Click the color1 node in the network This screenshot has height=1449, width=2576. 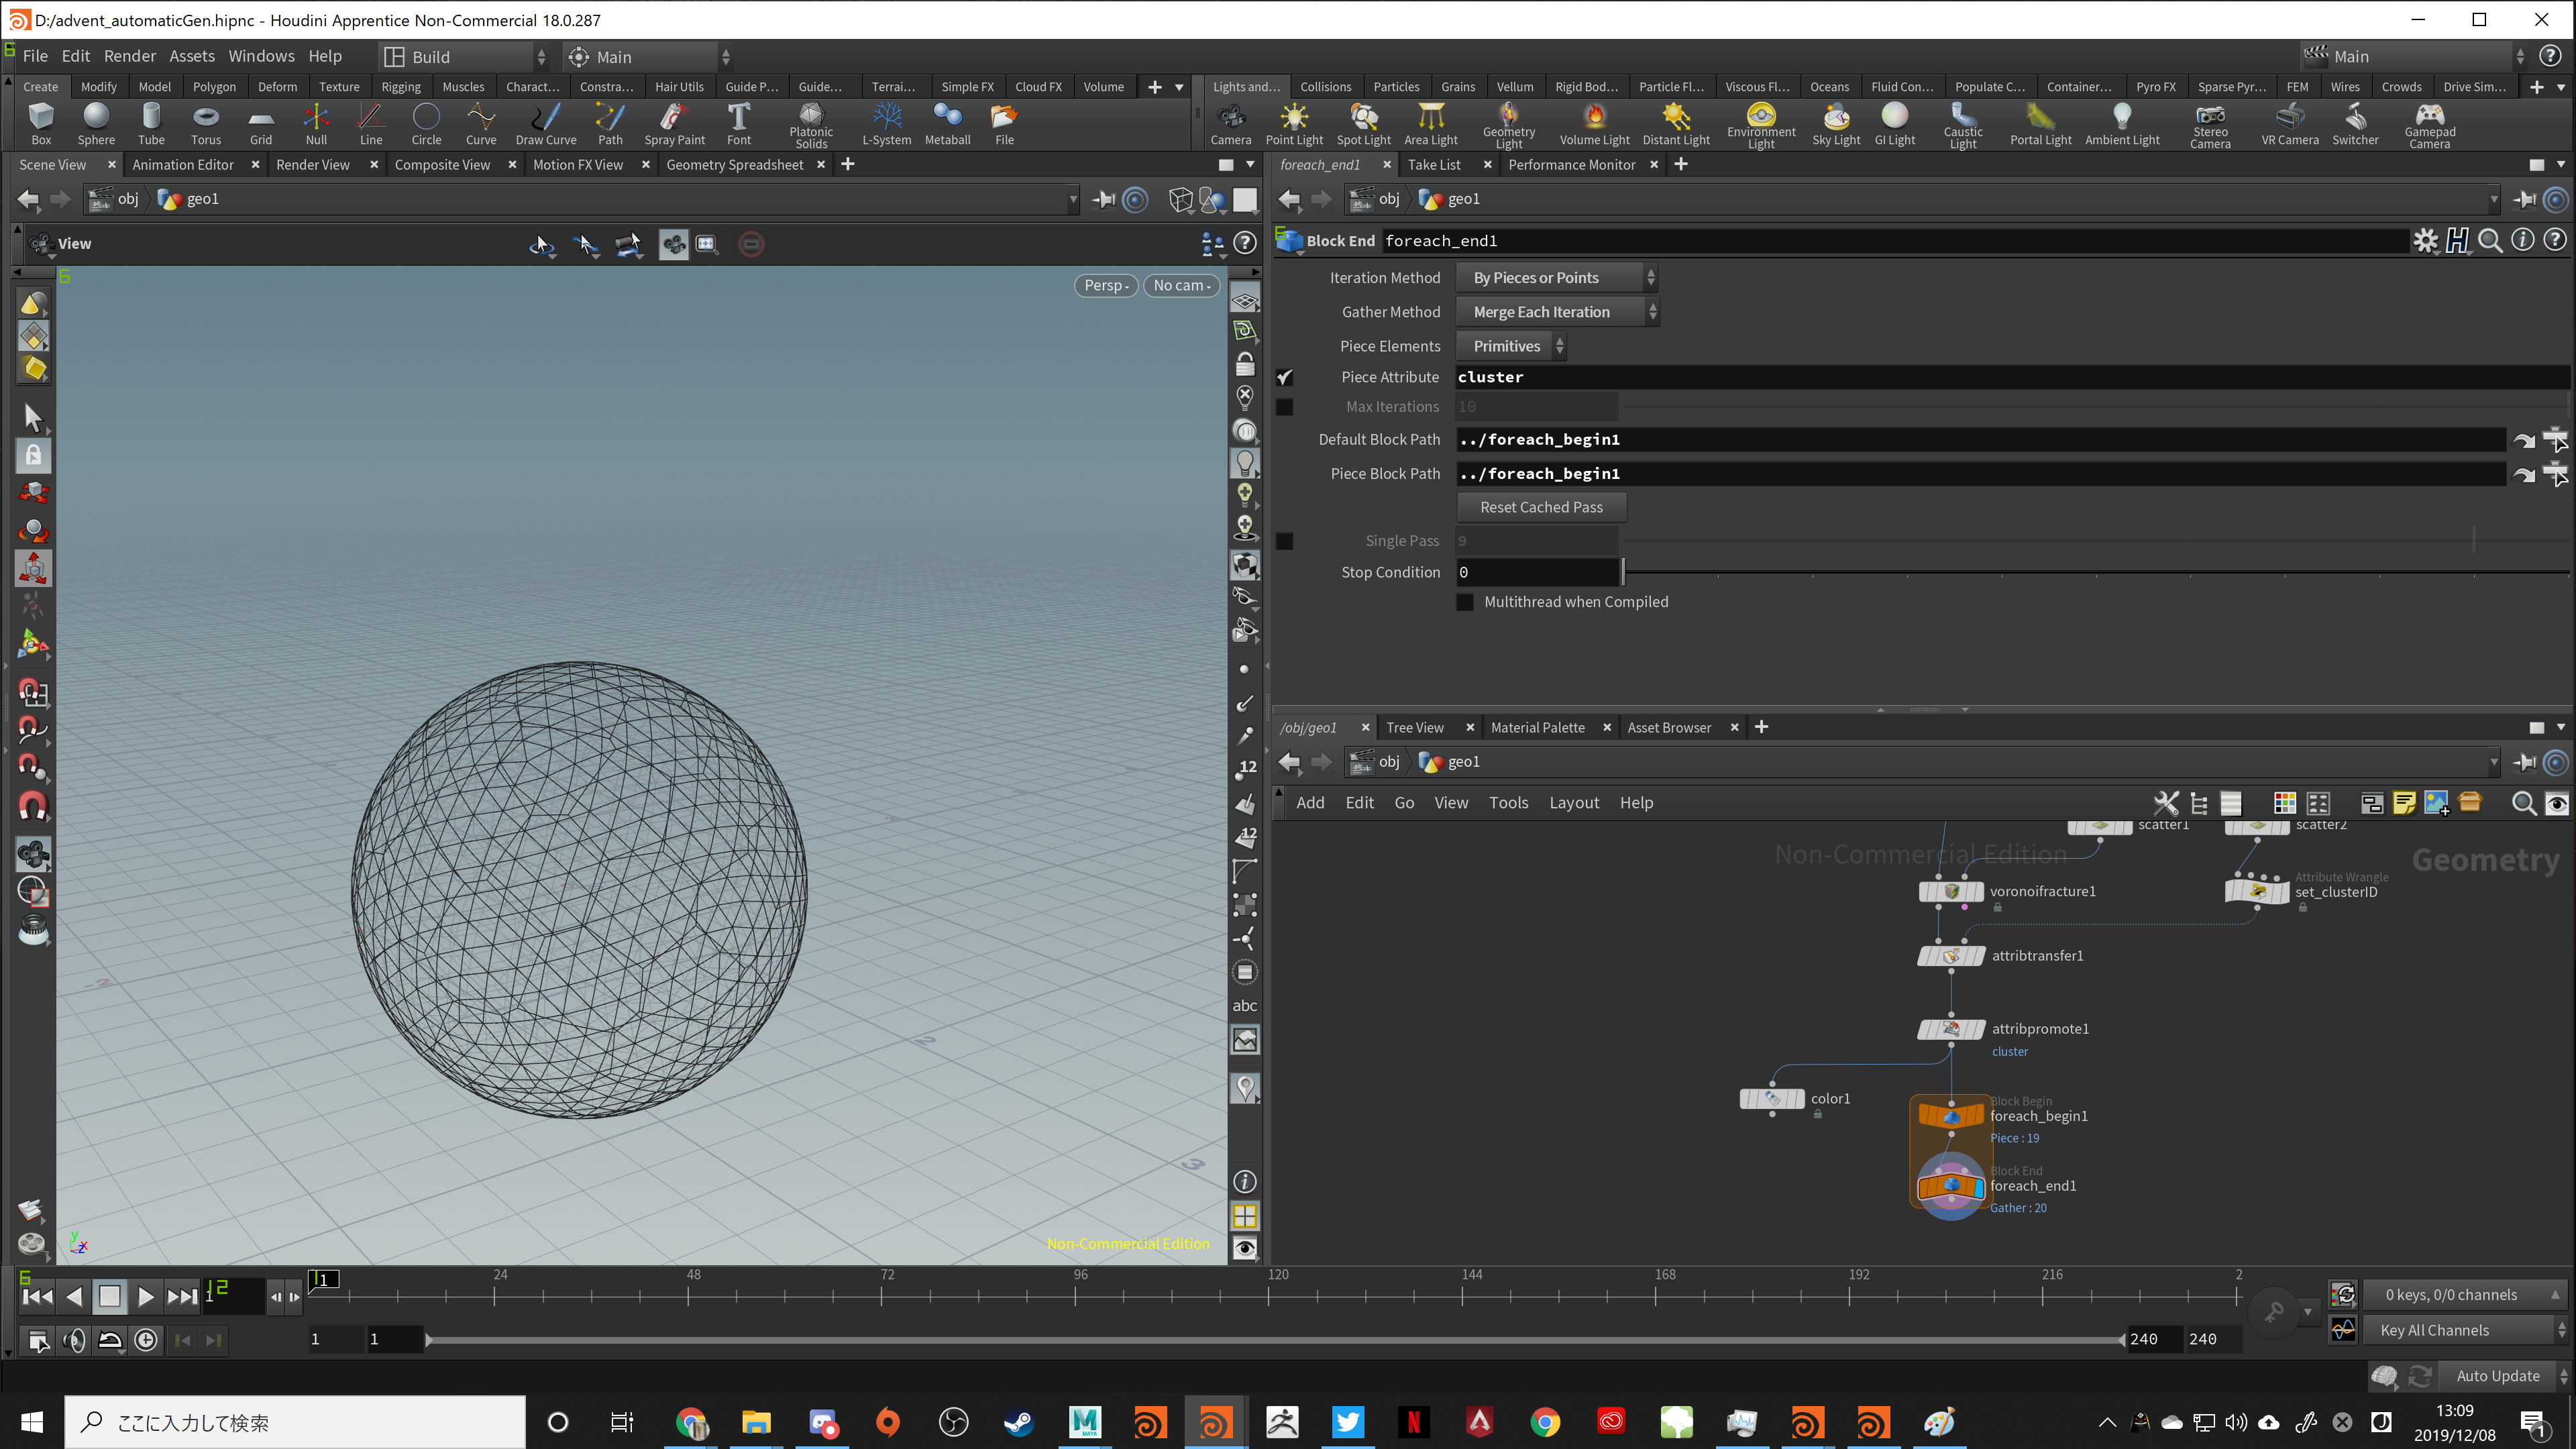click(1772, 1099)
